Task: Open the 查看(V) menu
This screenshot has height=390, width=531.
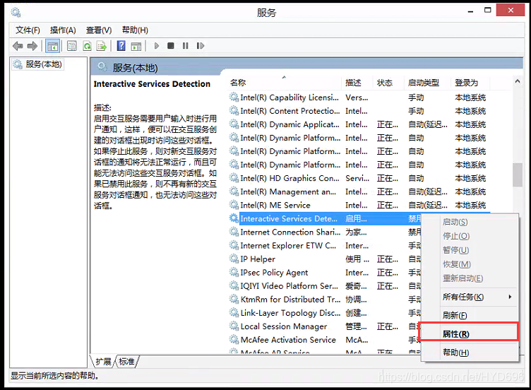Action: pyautogui.click(x=99, y=30)
